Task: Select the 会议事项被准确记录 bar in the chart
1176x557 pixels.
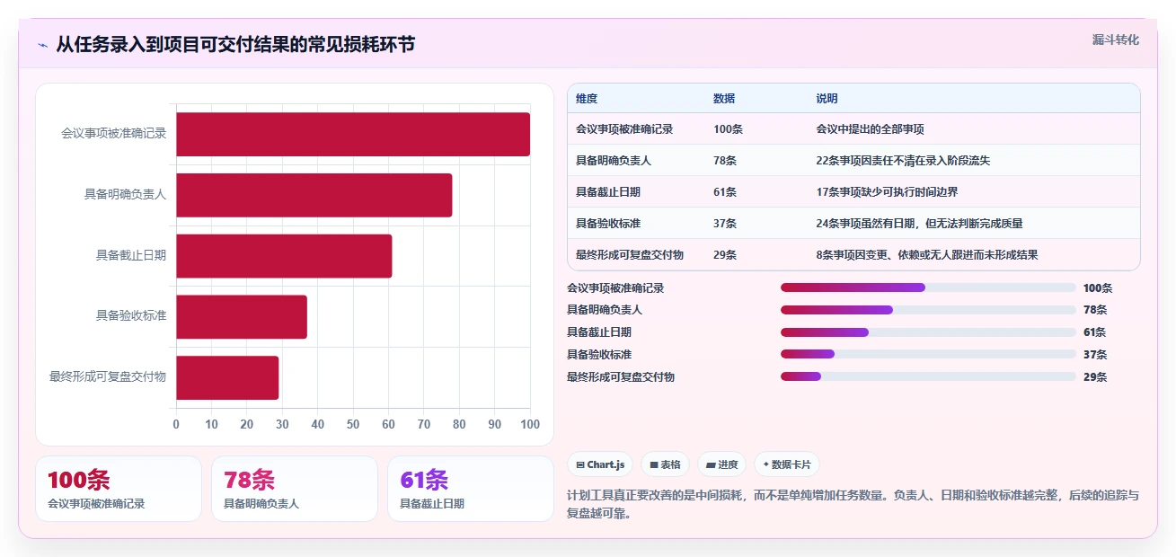Action: coord(353,134)
